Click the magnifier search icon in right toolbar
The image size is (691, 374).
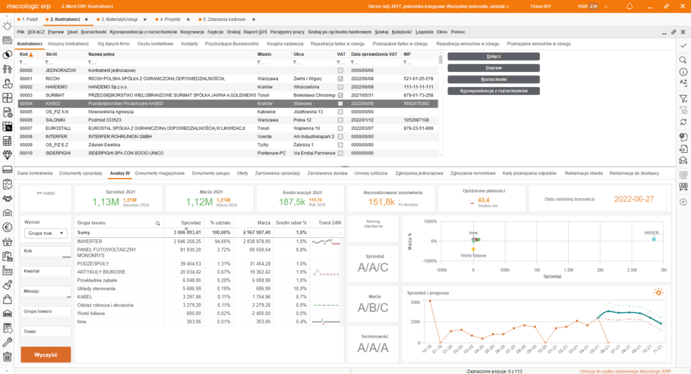[x=682, y=59]
